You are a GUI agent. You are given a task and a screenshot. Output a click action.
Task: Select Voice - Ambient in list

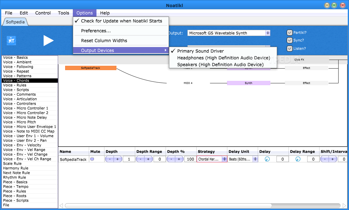[x=30, y=62]
